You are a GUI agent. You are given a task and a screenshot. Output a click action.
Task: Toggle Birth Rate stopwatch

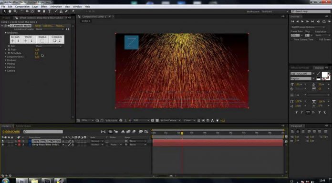(9, 53)
